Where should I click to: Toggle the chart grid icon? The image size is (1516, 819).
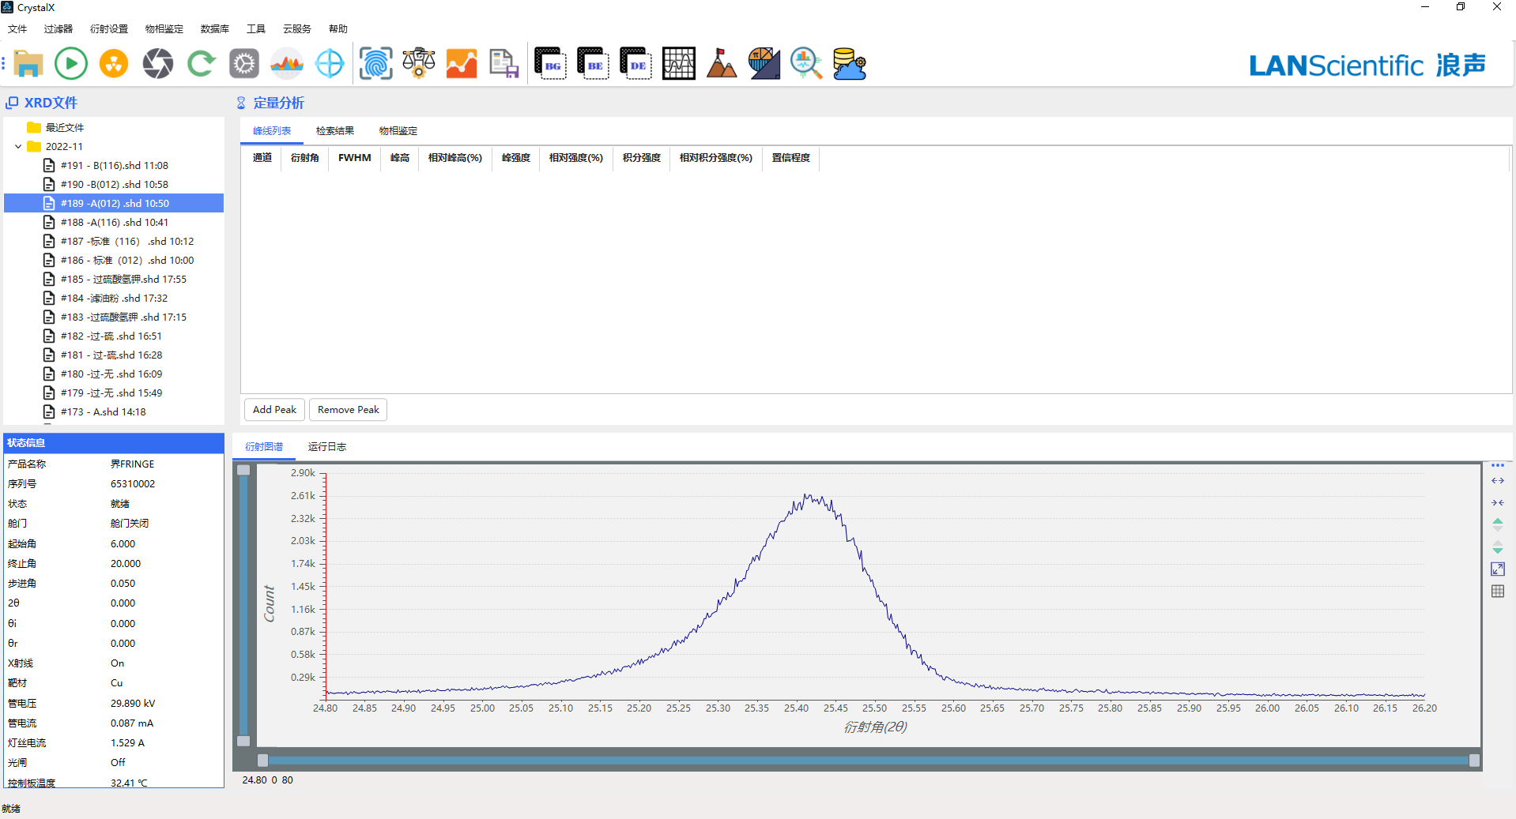(1498, 592)
